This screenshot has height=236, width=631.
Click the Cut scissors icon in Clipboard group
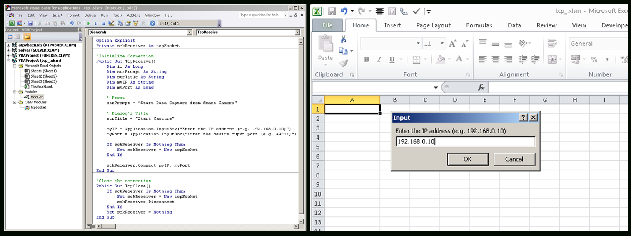coord(343,39)
